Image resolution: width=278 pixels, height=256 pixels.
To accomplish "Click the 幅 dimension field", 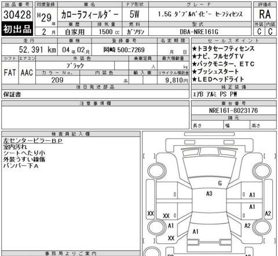I will click(x=237, y=125).
